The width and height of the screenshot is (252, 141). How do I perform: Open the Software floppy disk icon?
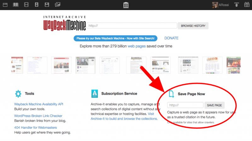click(47, 5)
